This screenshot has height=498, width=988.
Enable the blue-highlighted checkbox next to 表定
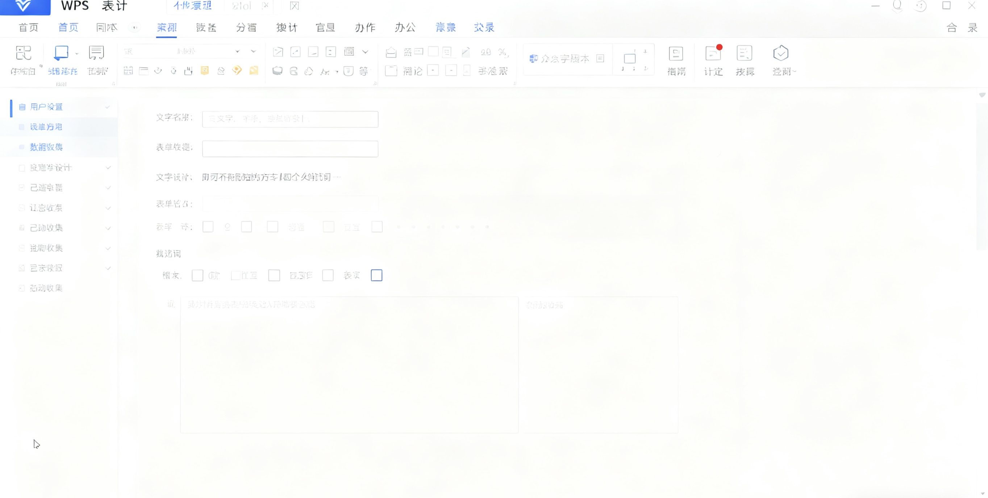pyautogui.click(x=377, y=275)
